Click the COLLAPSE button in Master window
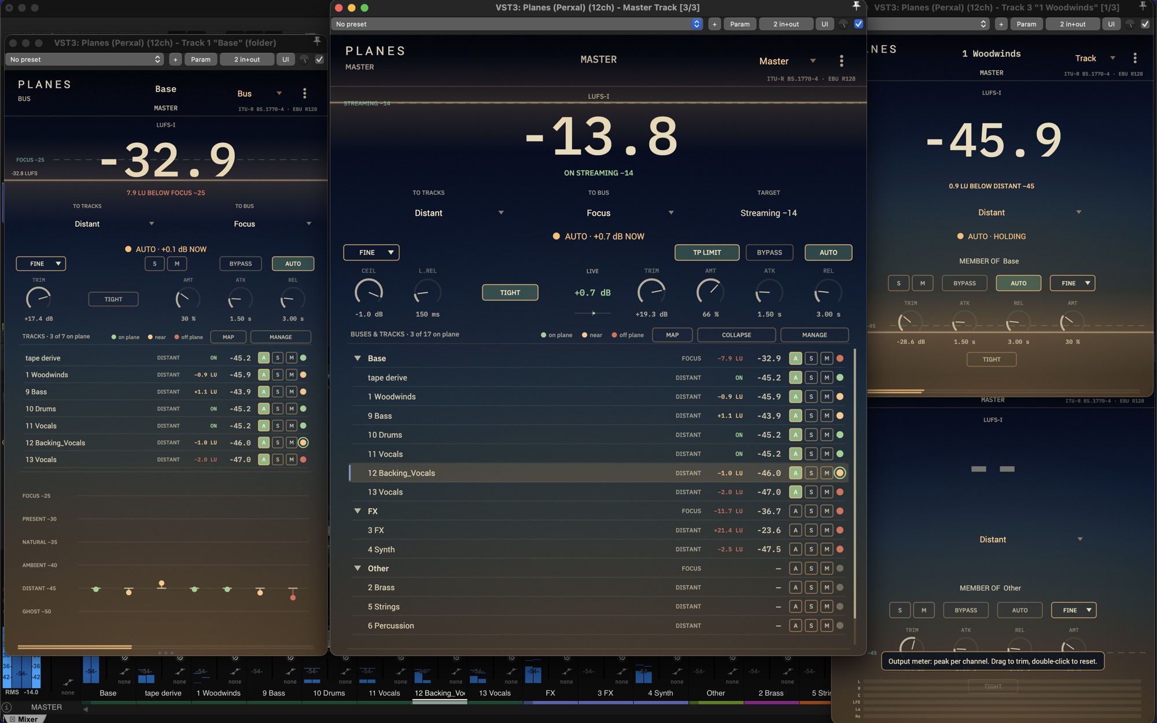 point(736,335)
